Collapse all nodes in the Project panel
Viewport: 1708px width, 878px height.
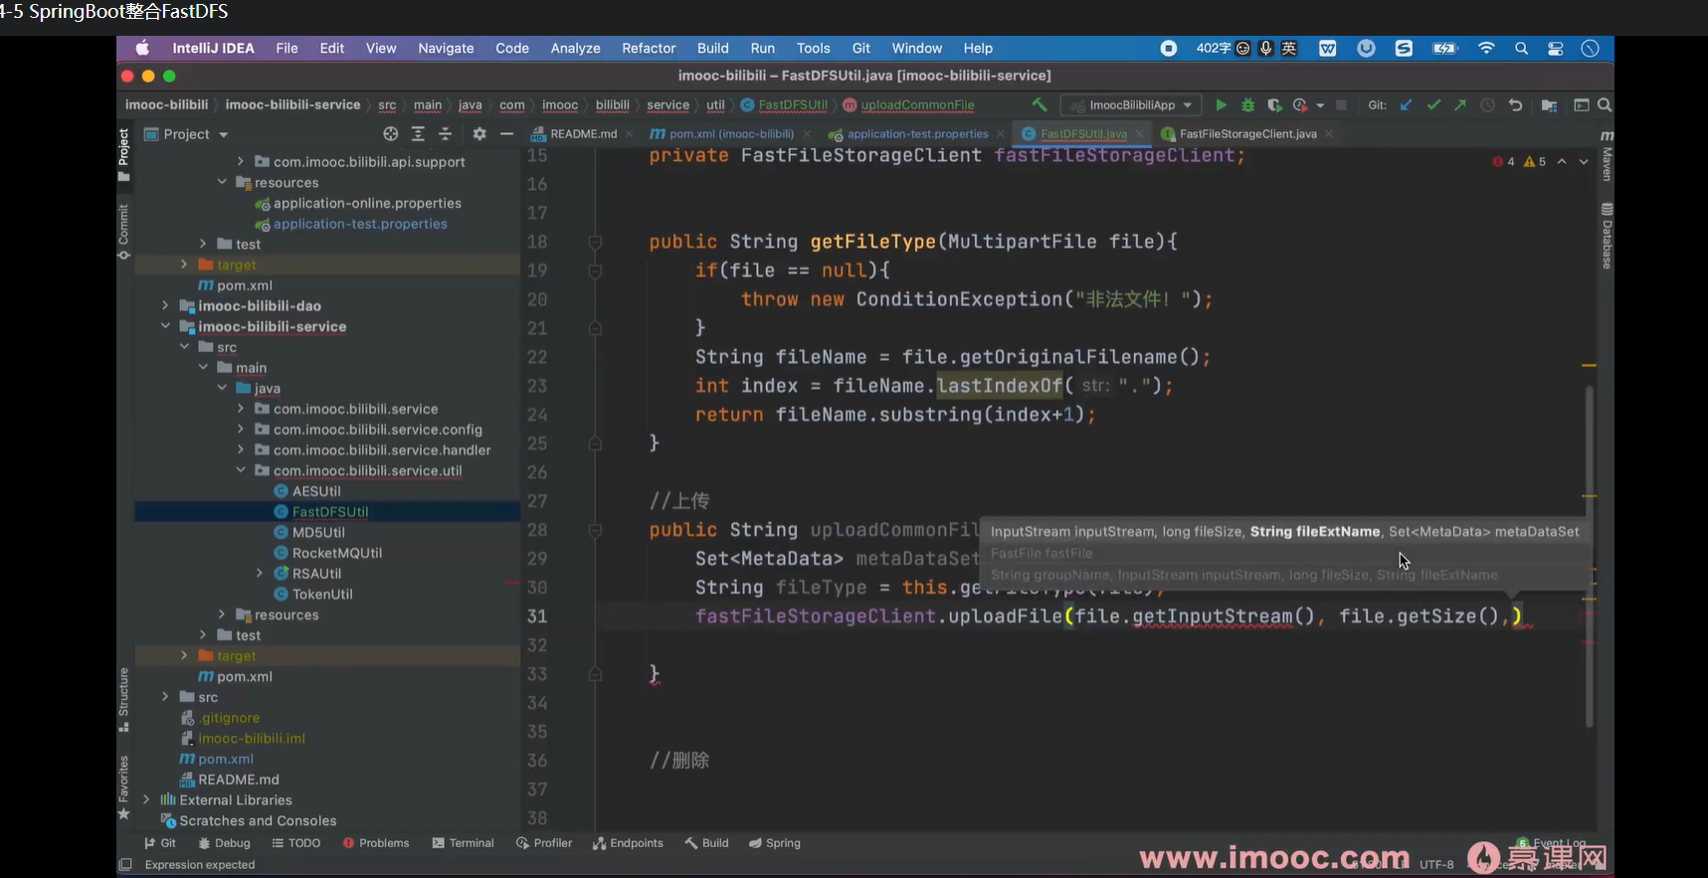coord(445,134)
